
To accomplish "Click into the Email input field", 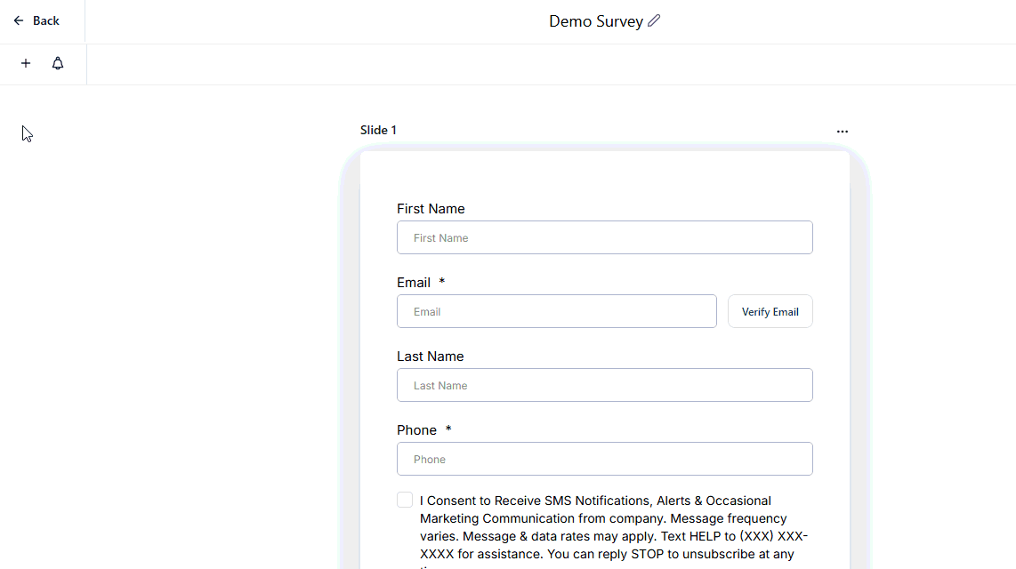I will 557,311.
